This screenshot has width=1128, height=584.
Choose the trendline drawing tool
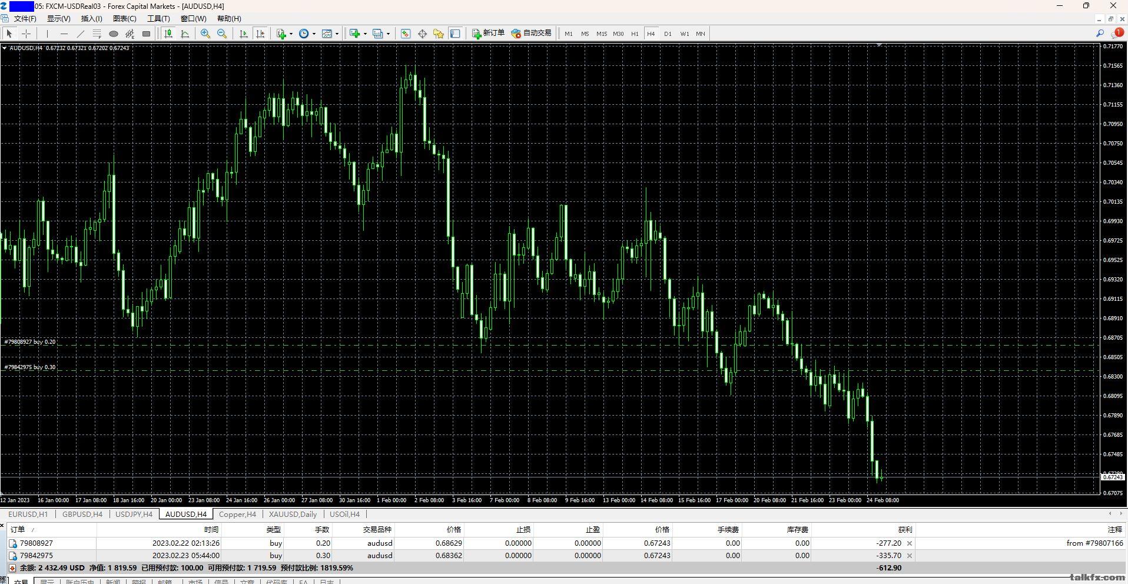(81, 34)
